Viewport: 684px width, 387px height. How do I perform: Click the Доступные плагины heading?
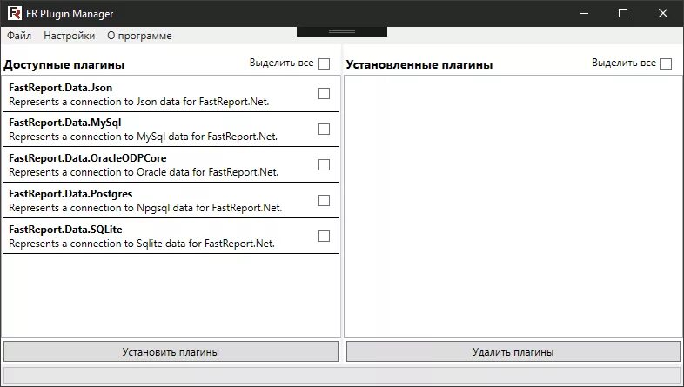coord(64,65)
